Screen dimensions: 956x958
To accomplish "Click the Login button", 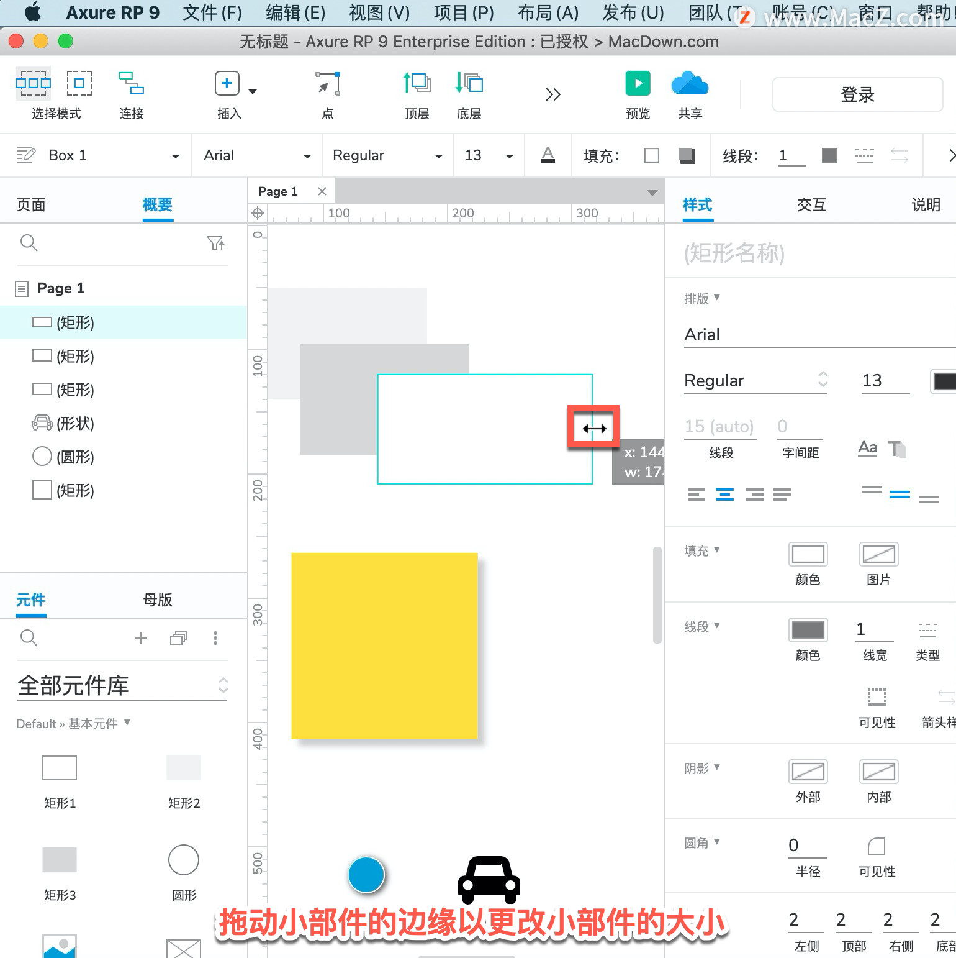I will 857,95.
